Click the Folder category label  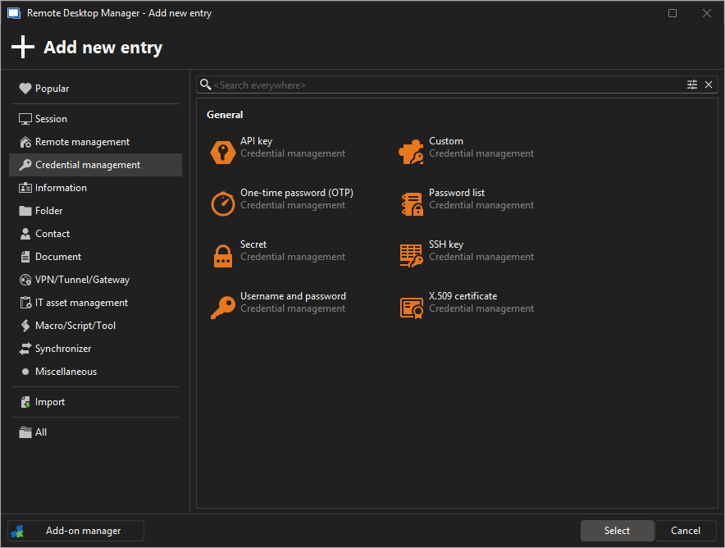click(48, 211)
